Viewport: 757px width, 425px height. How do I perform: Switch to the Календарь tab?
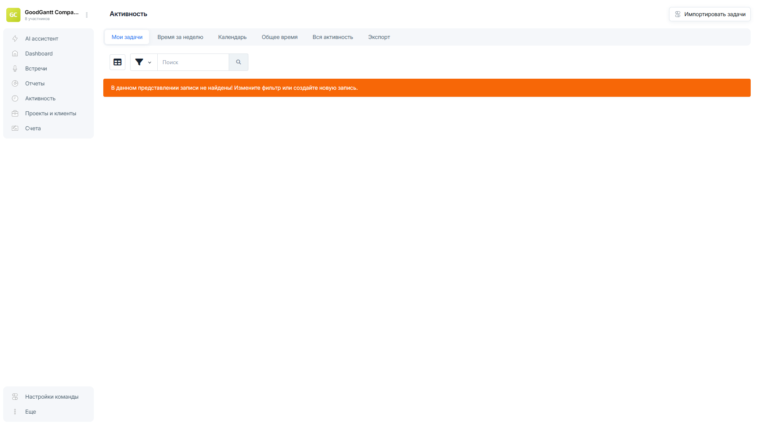tap(232, 37)
